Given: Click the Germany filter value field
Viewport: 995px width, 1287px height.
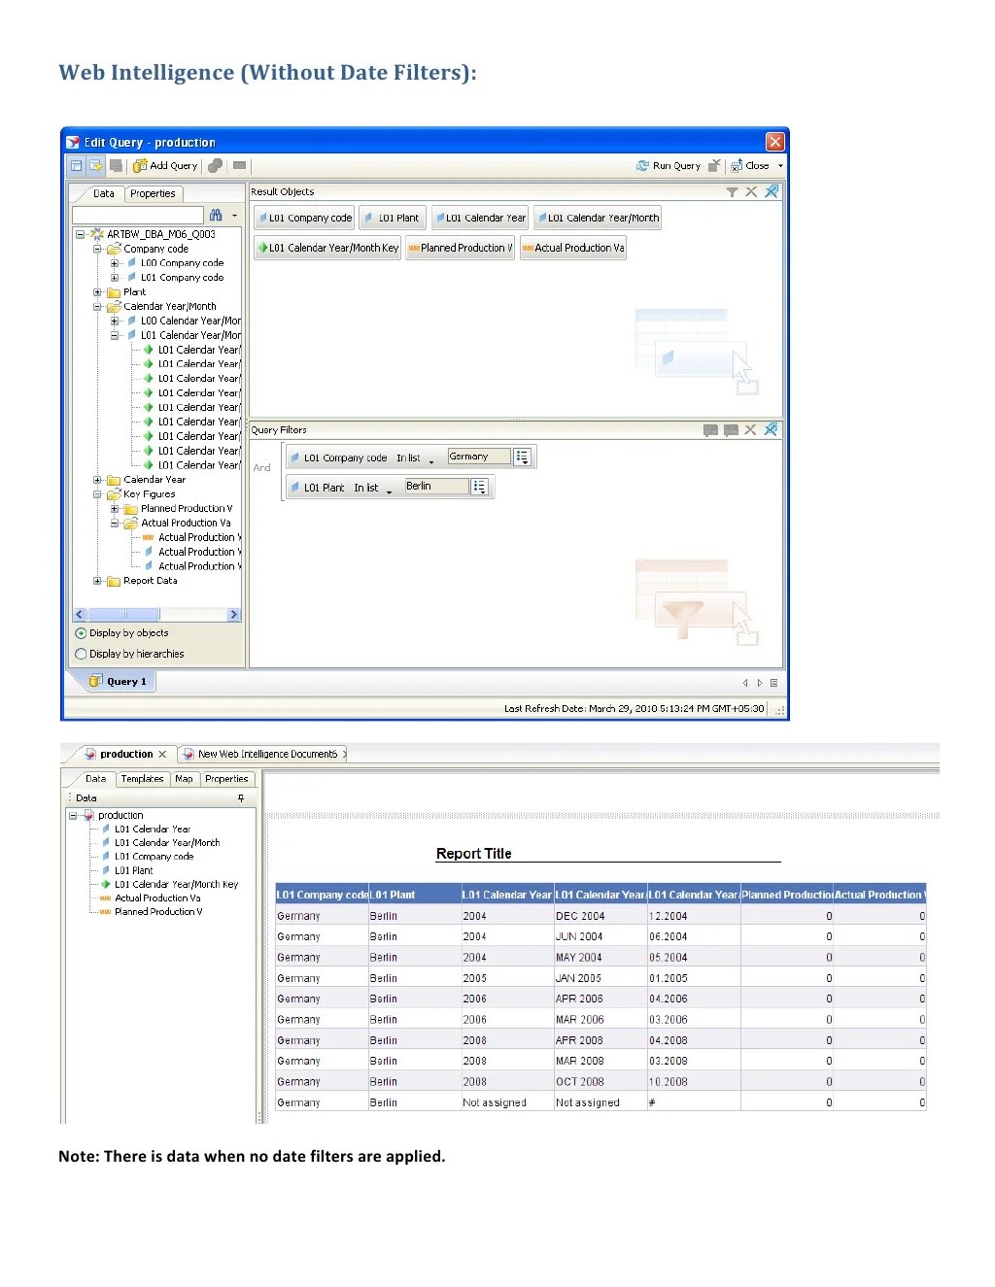Looking at the screenshot, I should (x=478, y=457).
